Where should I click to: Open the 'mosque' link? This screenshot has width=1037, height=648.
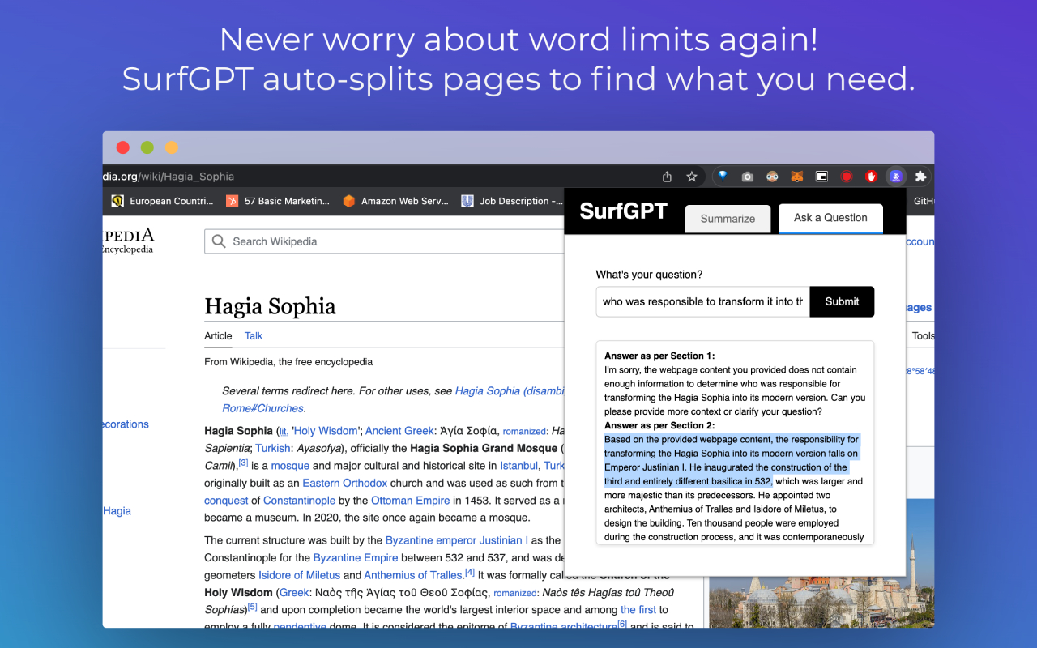tap(290, 466)
